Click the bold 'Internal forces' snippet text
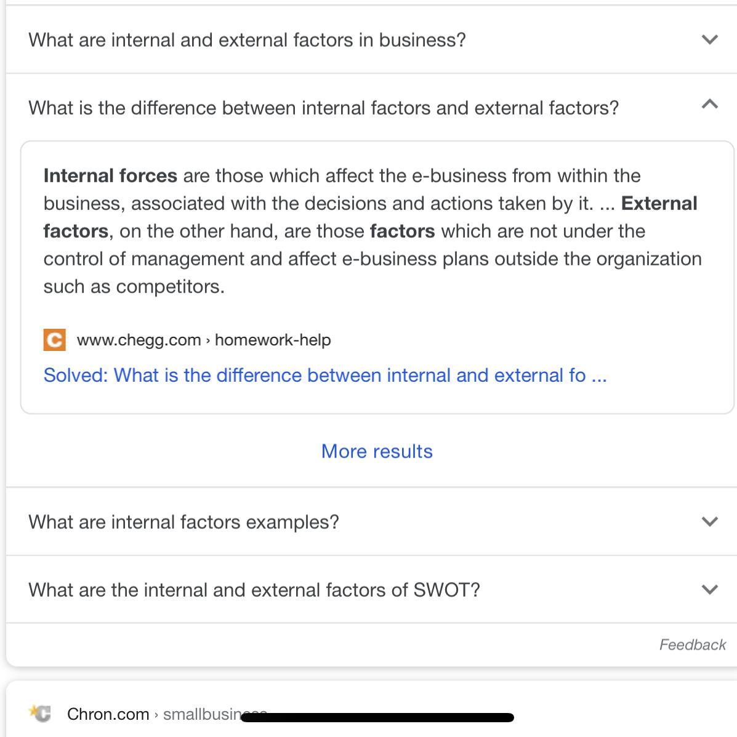 110,175
